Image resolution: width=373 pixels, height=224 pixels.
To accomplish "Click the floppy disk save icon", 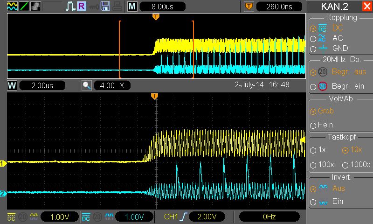I will tap(105, 7).
